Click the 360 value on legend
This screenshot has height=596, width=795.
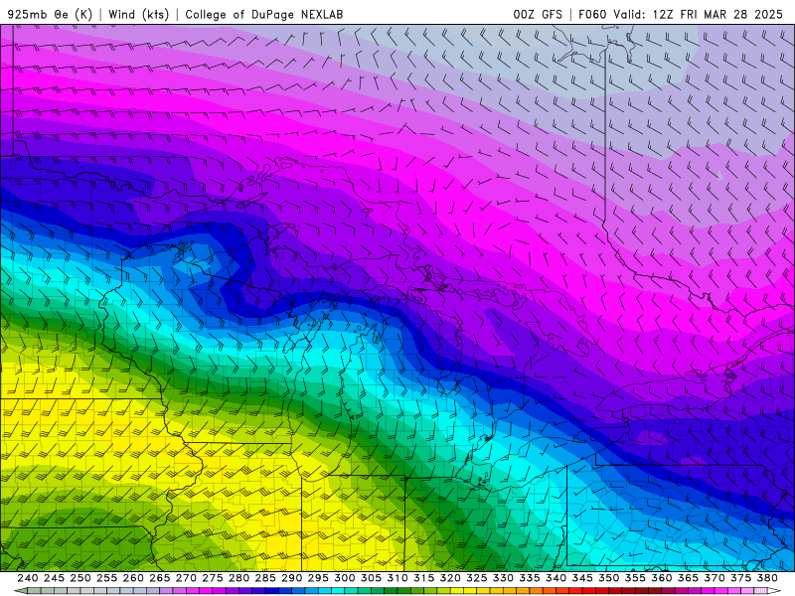(x=661, y=578)
